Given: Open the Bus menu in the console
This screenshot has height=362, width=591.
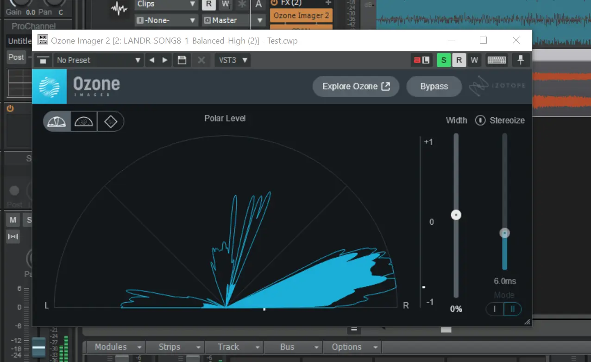Looking at the screenshot, I should click(292, 347).
